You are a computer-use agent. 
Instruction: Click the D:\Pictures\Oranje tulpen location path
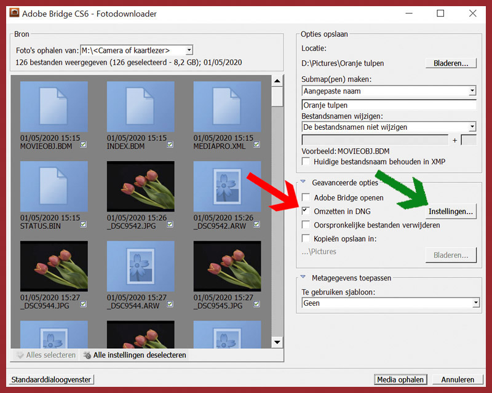pyautogui.click(x=343, y=63)
